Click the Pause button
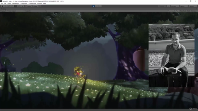This screenshot has width=198, height=111. tap(97, 6)
